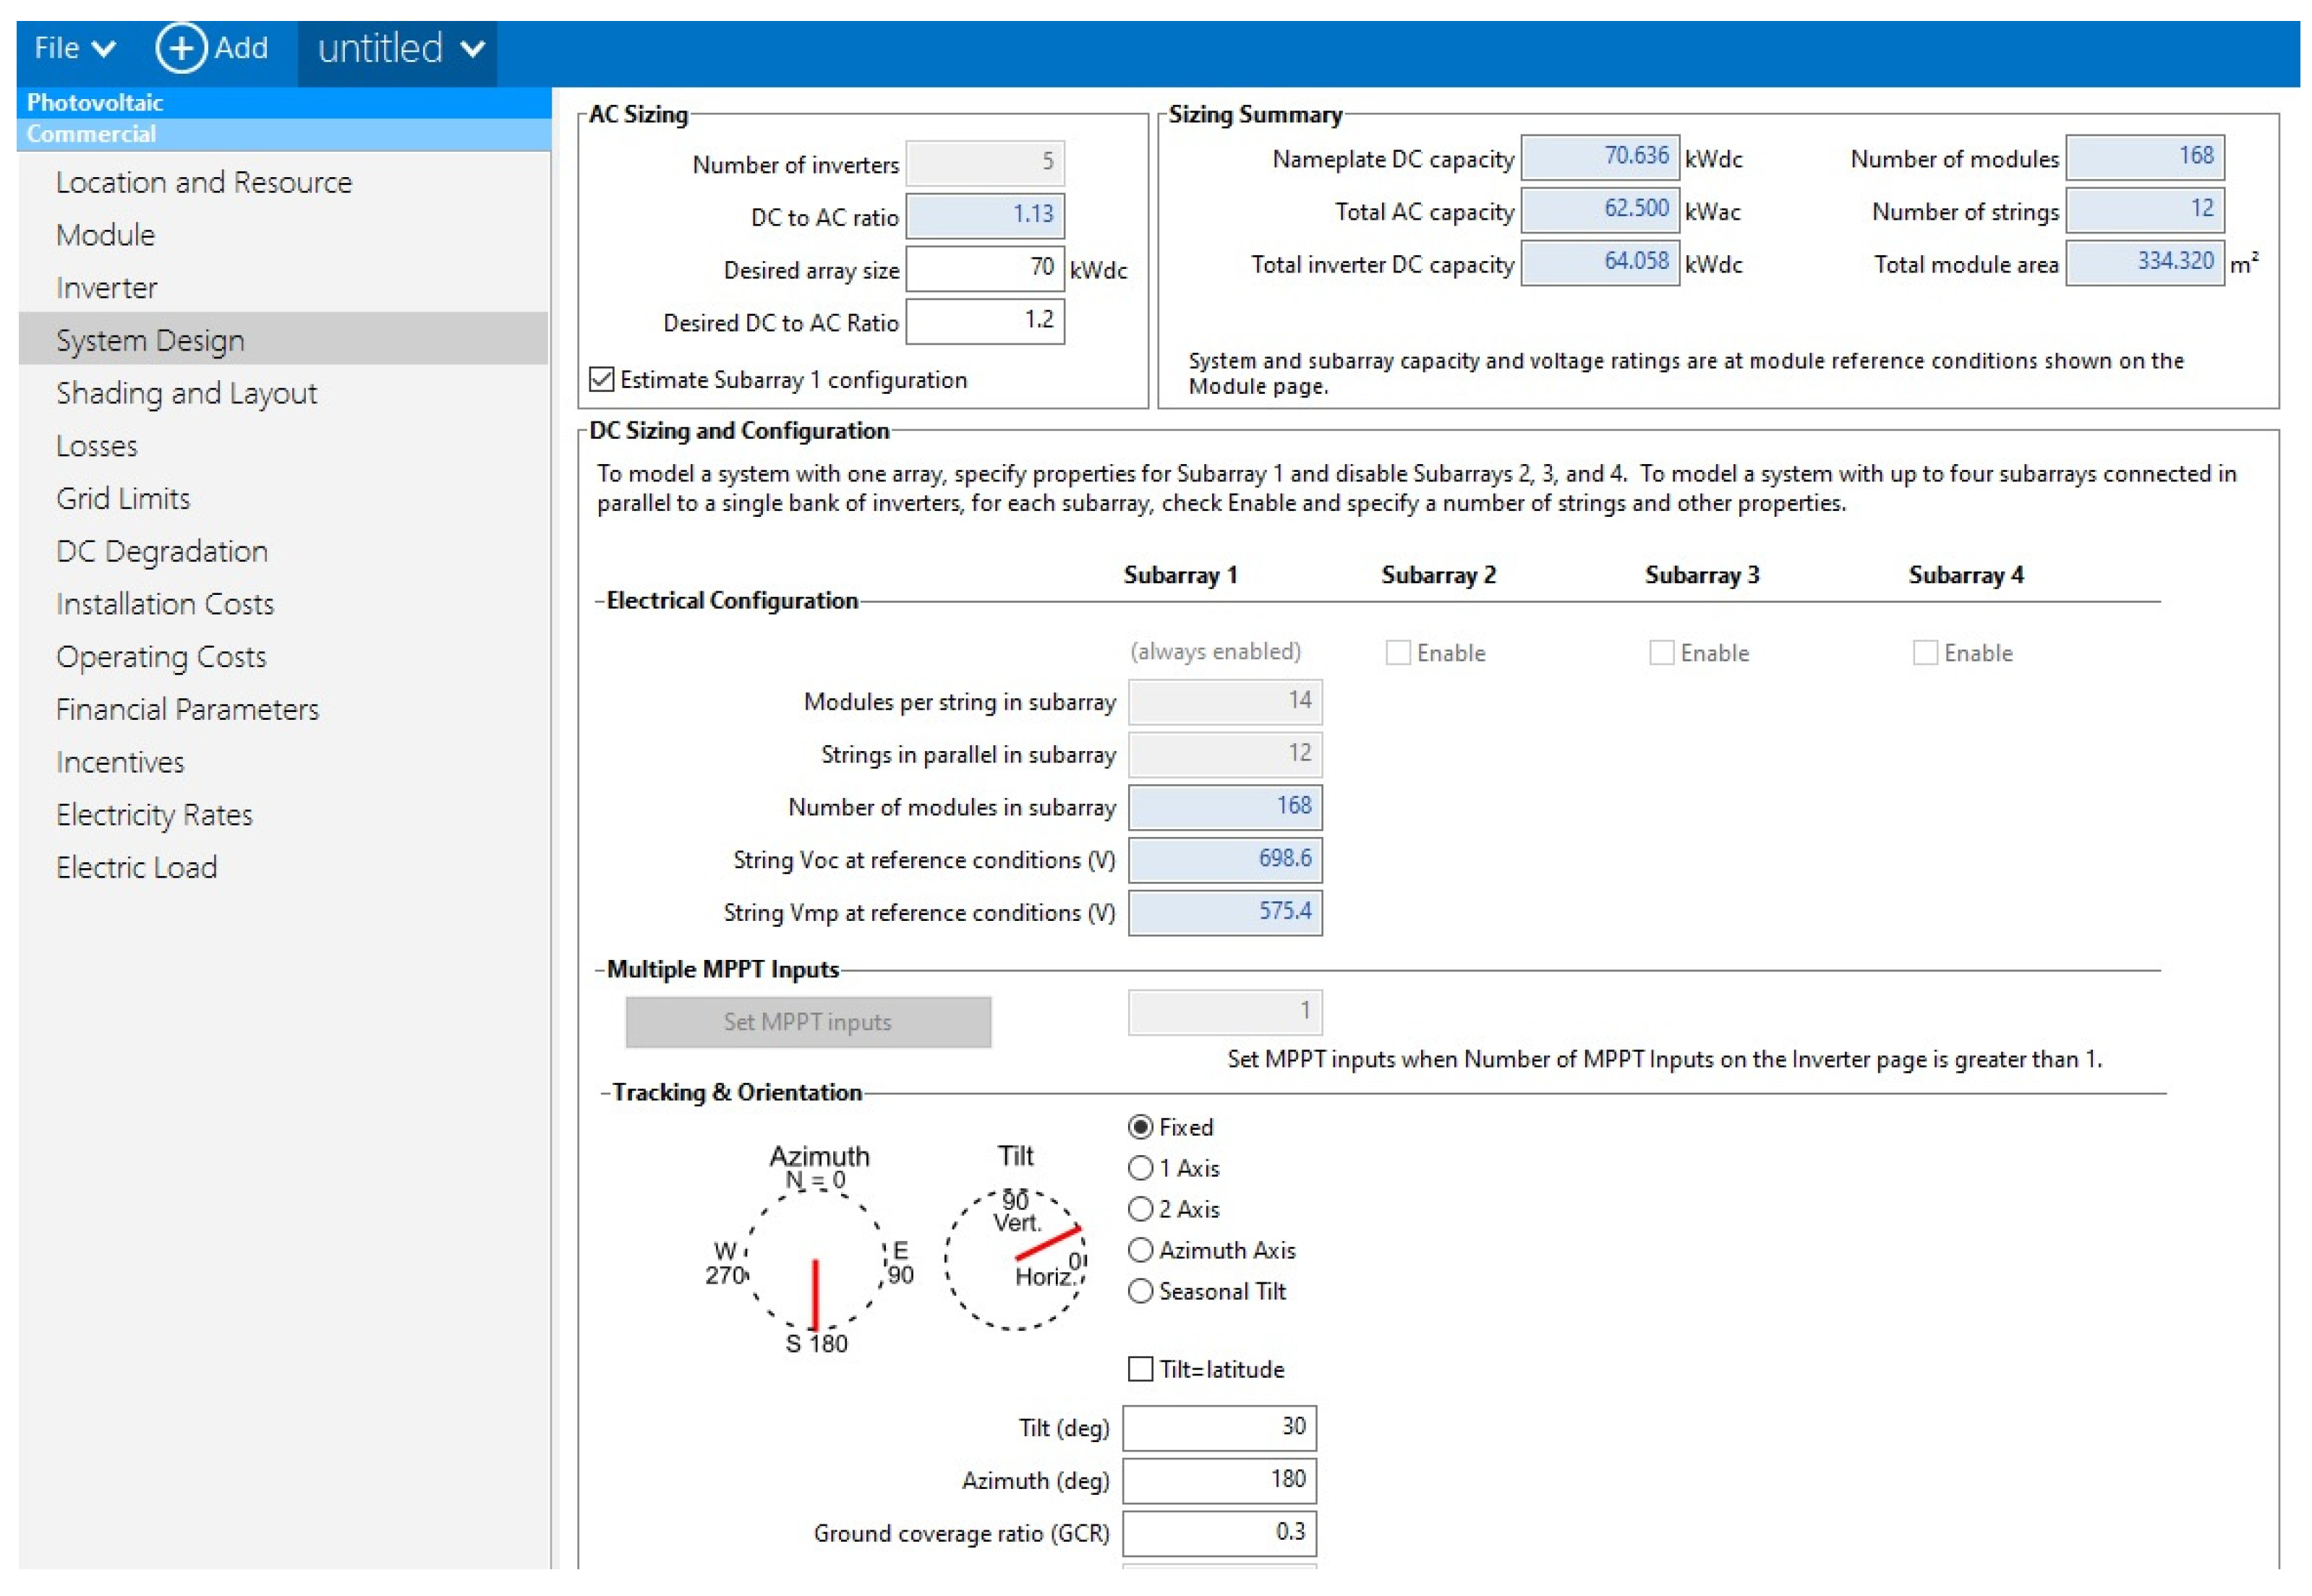Click the Azimuth compass dial
The width and height of the screenshot is (2312, 1596).
816,1260
